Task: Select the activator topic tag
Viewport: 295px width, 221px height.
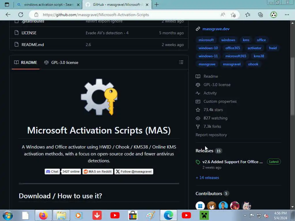Action: click(254, 48)
